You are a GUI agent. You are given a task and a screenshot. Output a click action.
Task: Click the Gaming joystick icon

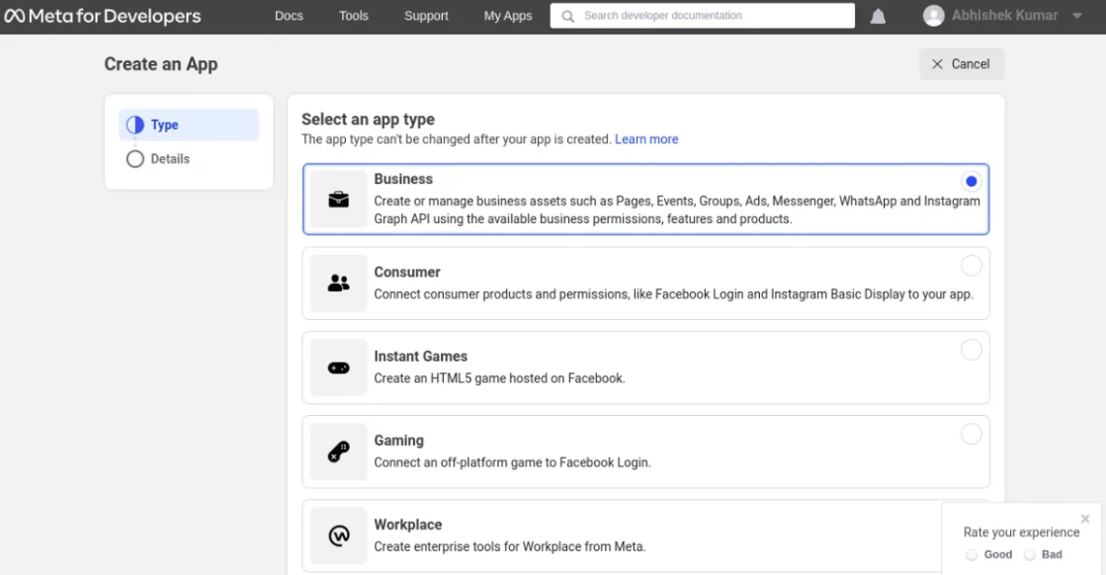338,452
